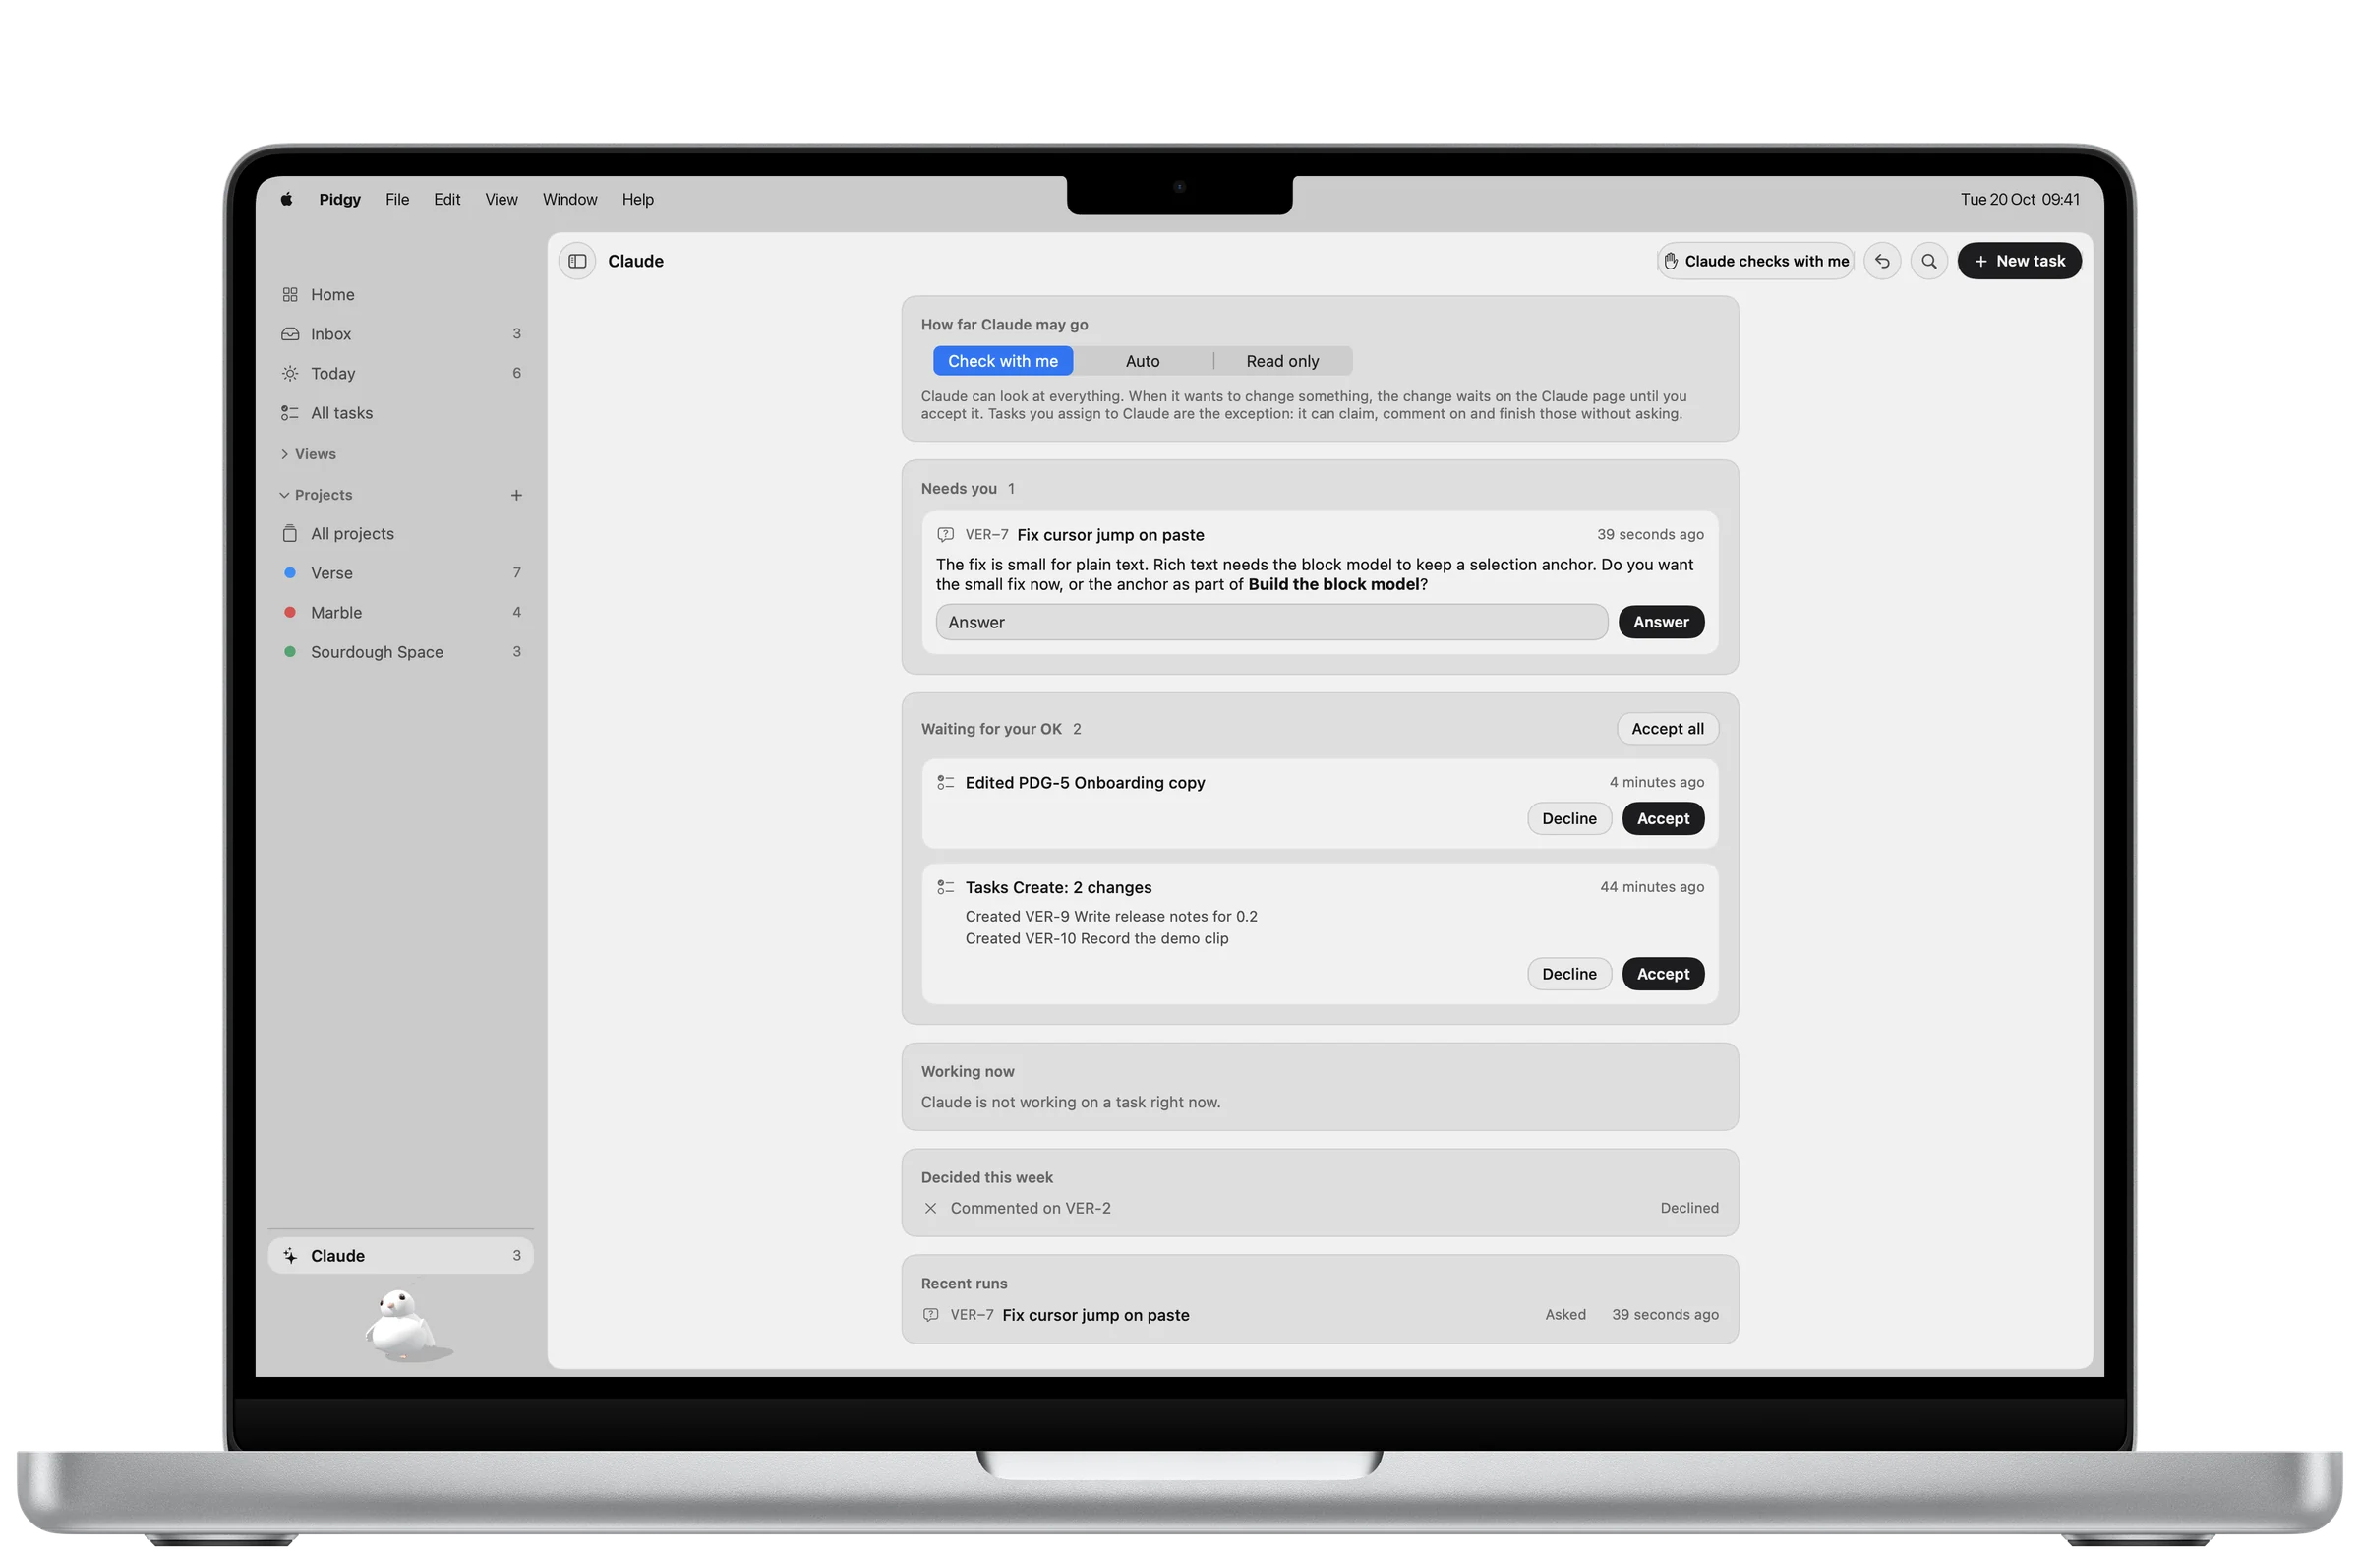Decline the Onboarding copy edit
The width and height of the screenshot is (2360, 1553).
[1568, 819]
